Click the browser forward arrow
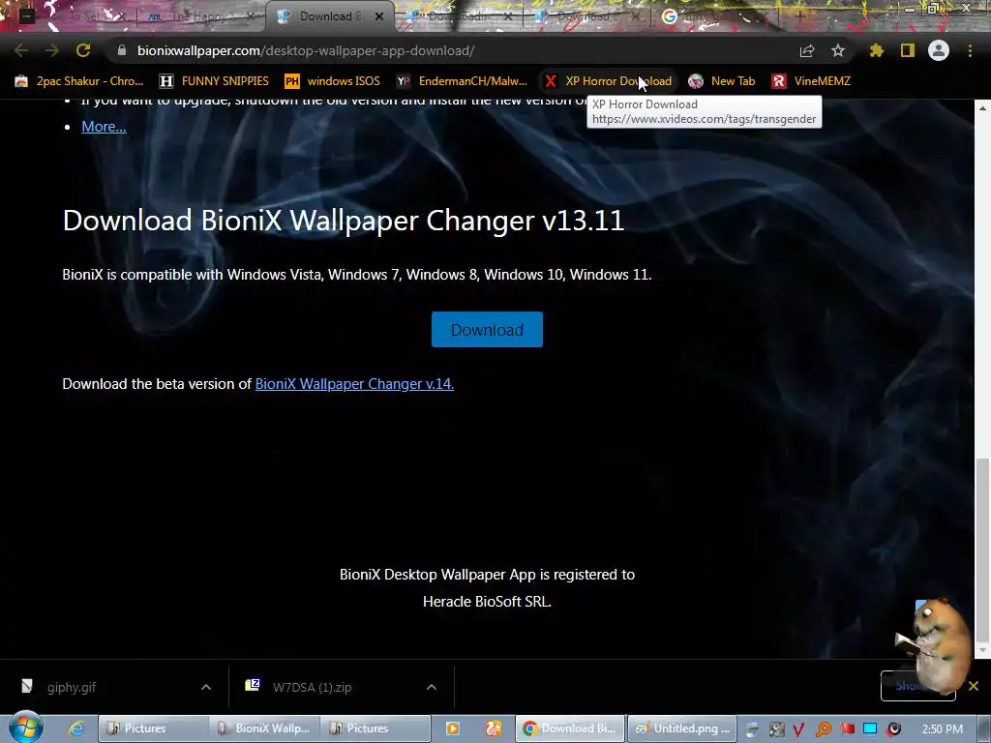This screenshot has height=743, width=991. coord(52,50)
